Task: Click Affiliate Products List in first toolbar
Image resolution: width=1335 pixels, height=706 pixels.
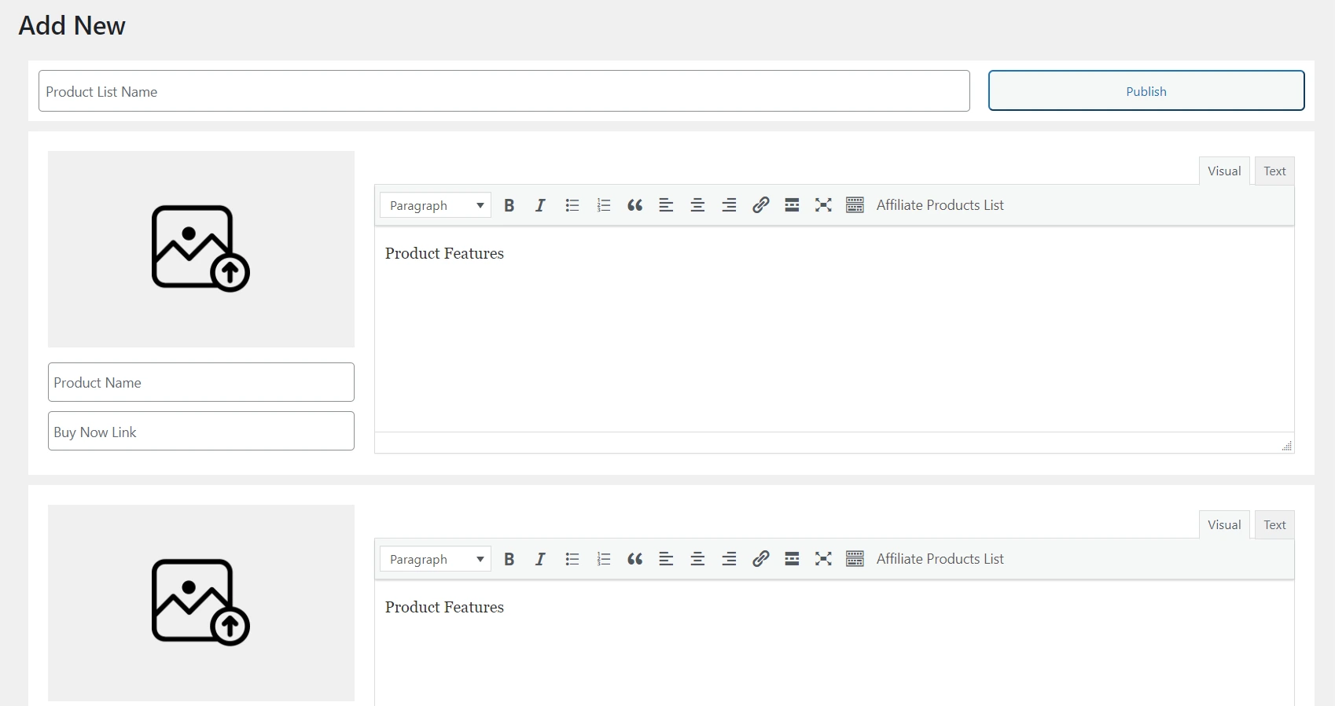Action: [940, 205]
